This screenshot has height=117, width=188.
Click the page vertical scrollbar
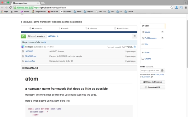point(187,44)
